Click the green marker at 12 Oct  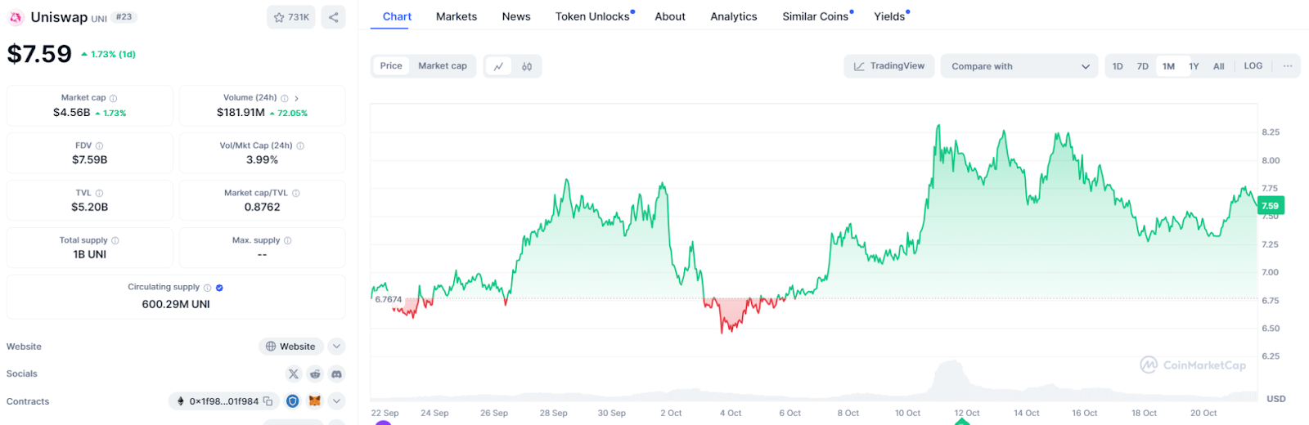click(x=962, y=421)
